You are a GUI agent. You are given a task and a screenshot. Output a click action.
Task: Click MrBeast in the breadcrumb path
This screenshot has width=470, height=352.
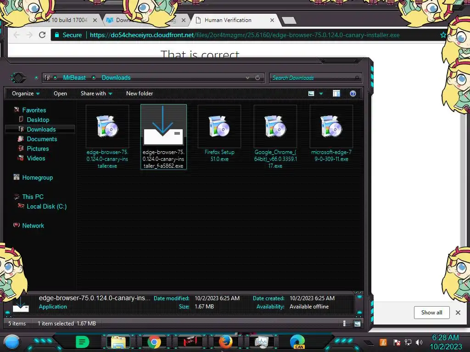74,78
